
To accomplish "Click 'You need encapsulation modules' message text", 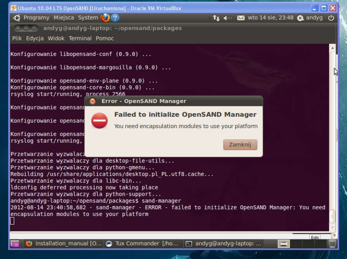I will [186, 126].
